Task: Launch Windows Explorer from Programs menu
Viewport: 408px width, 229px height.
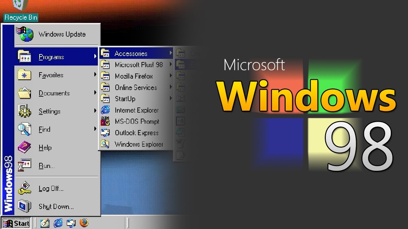Action: (136, 144)
